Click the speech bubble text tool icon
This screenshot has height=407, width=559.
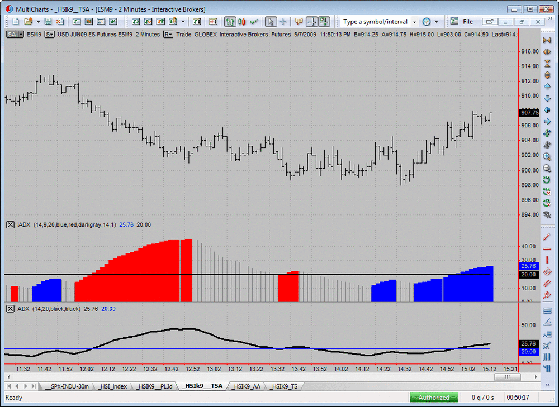(299, 22)
